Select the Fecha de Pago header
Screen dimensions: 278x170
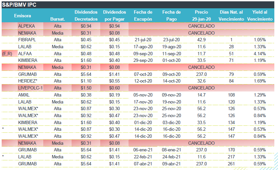[x=171, y=16]
